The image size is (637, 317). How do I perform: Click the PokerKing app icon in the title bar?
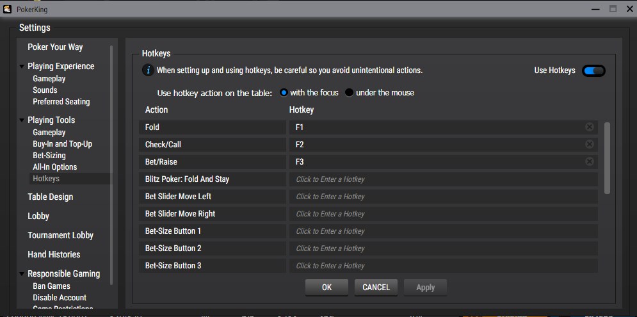(7, 9)
